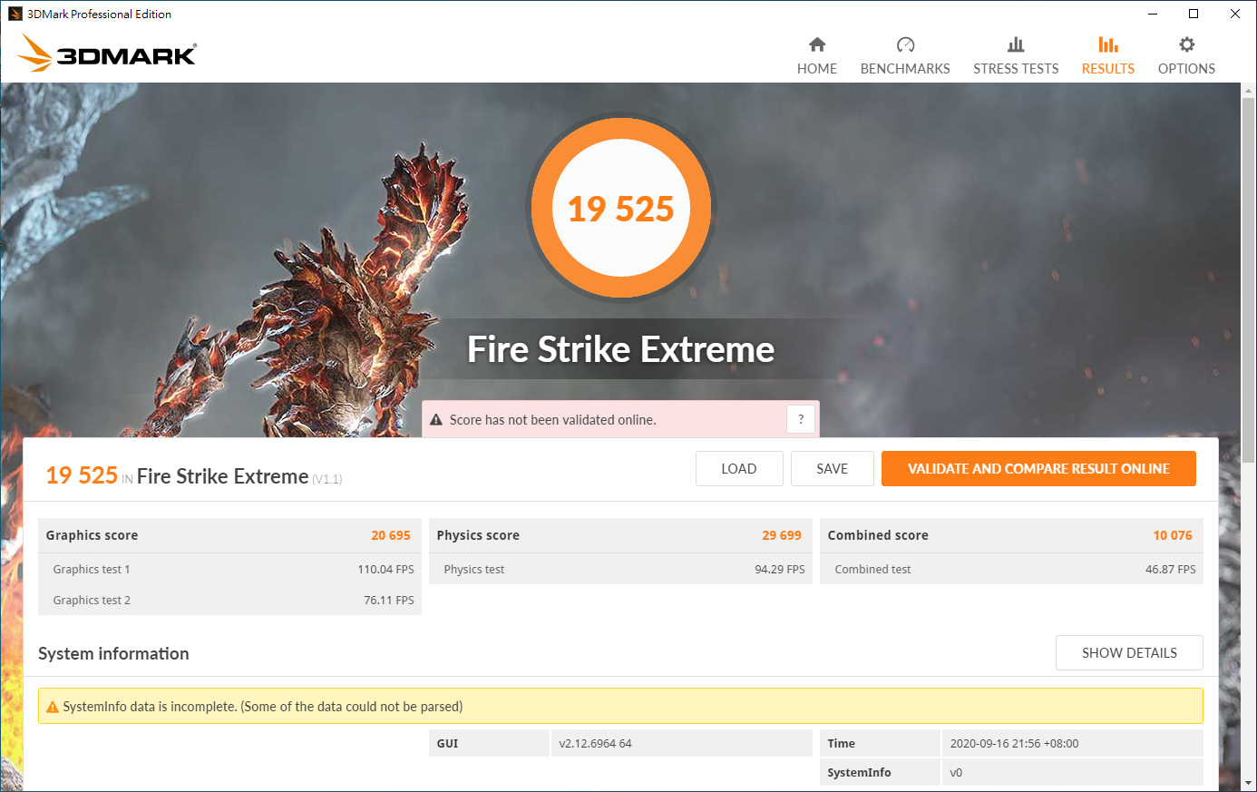Click the SystemInfo incomplete warning icon
Image resolution: width=1257 pixels, height=792 pixels.
53,707
